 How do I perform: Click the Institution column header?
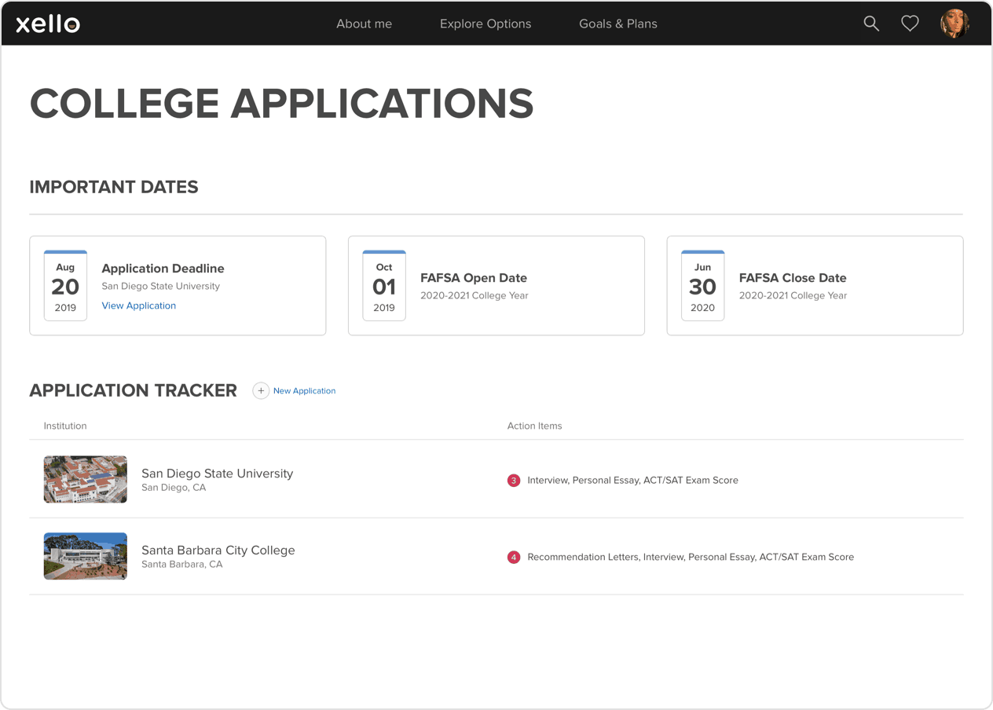click(65, 426)
